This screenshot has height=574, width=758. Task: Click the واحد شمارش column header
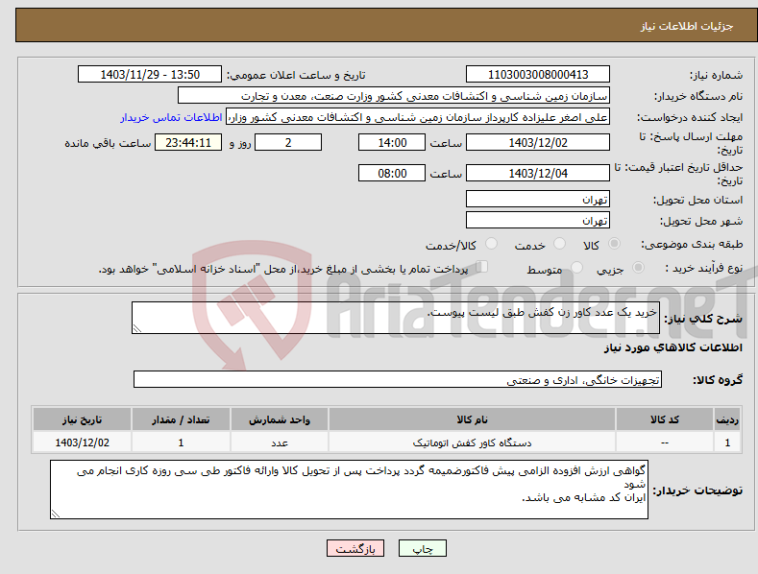coord(280,419)
